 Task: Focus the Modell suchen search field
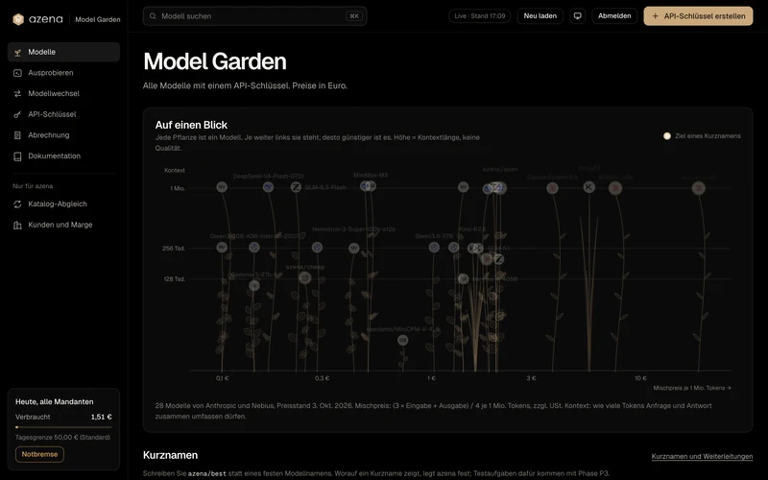254,16
